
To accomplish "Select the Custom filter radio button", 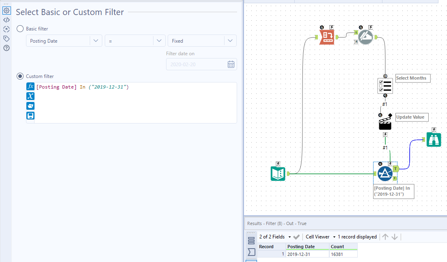I will (20, 76).
